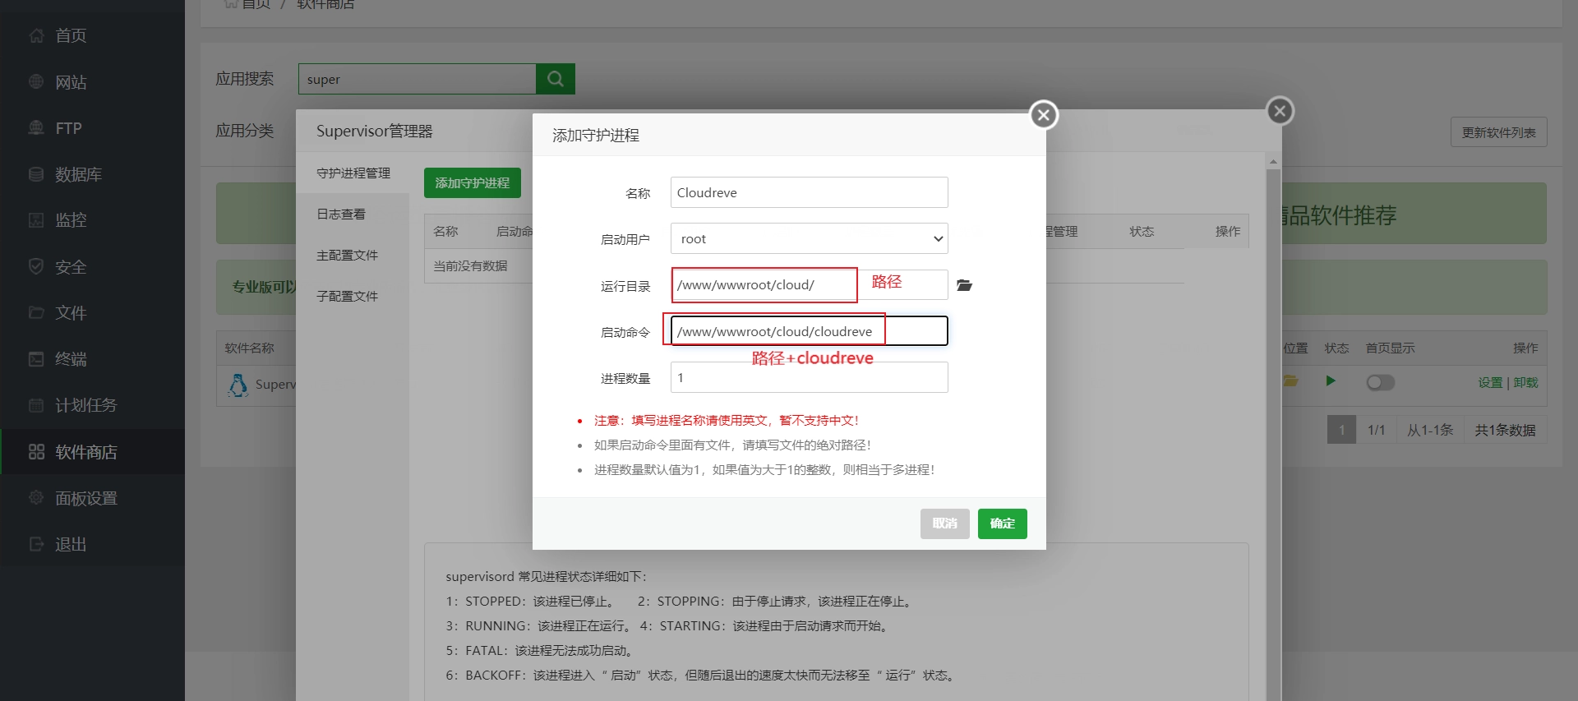Open FTP section in the sidebar
Screen dimensions: 1578x701
[68, 128]
